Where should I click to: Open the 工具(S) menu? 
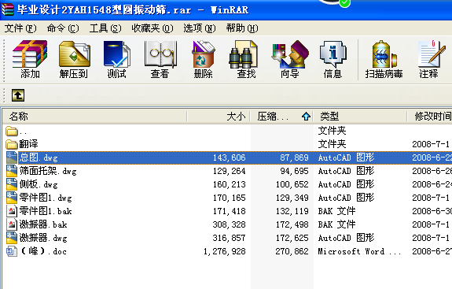coord(105,28)
